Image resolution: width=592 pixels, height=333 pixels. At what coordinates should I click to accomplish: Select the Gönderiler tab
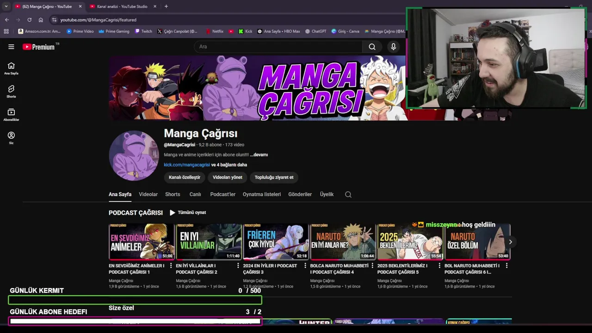coord(300,194)
